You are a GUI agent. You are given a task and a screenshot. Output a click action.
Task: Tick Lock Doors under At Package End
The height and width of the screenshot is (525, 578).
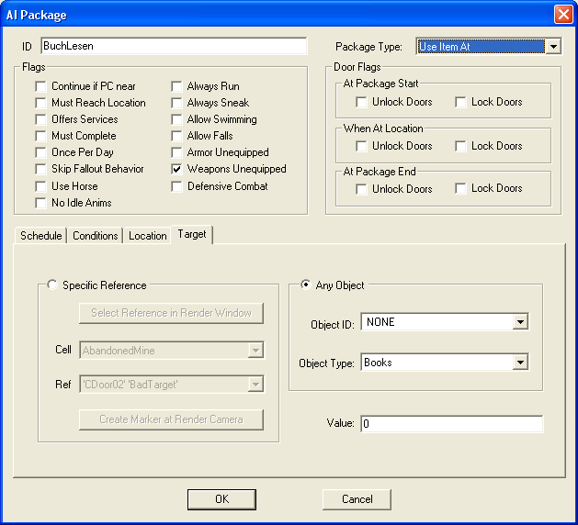point(461,189)
